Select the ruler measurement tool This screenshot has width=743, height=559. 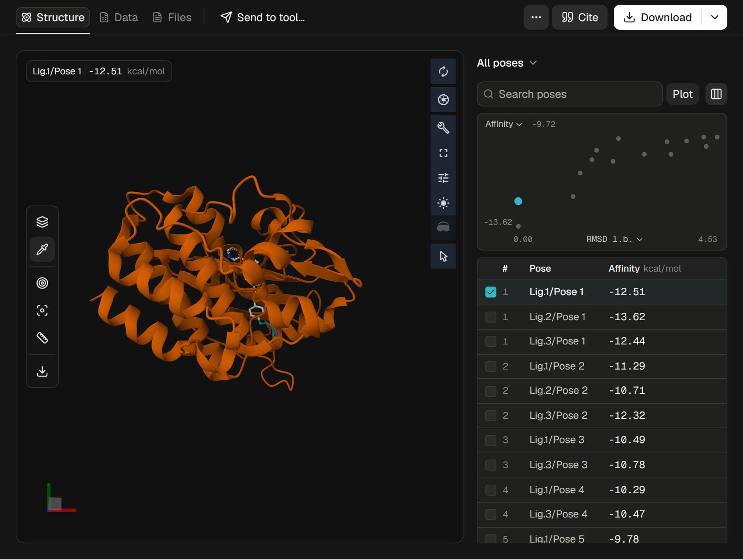coord(42,338)
